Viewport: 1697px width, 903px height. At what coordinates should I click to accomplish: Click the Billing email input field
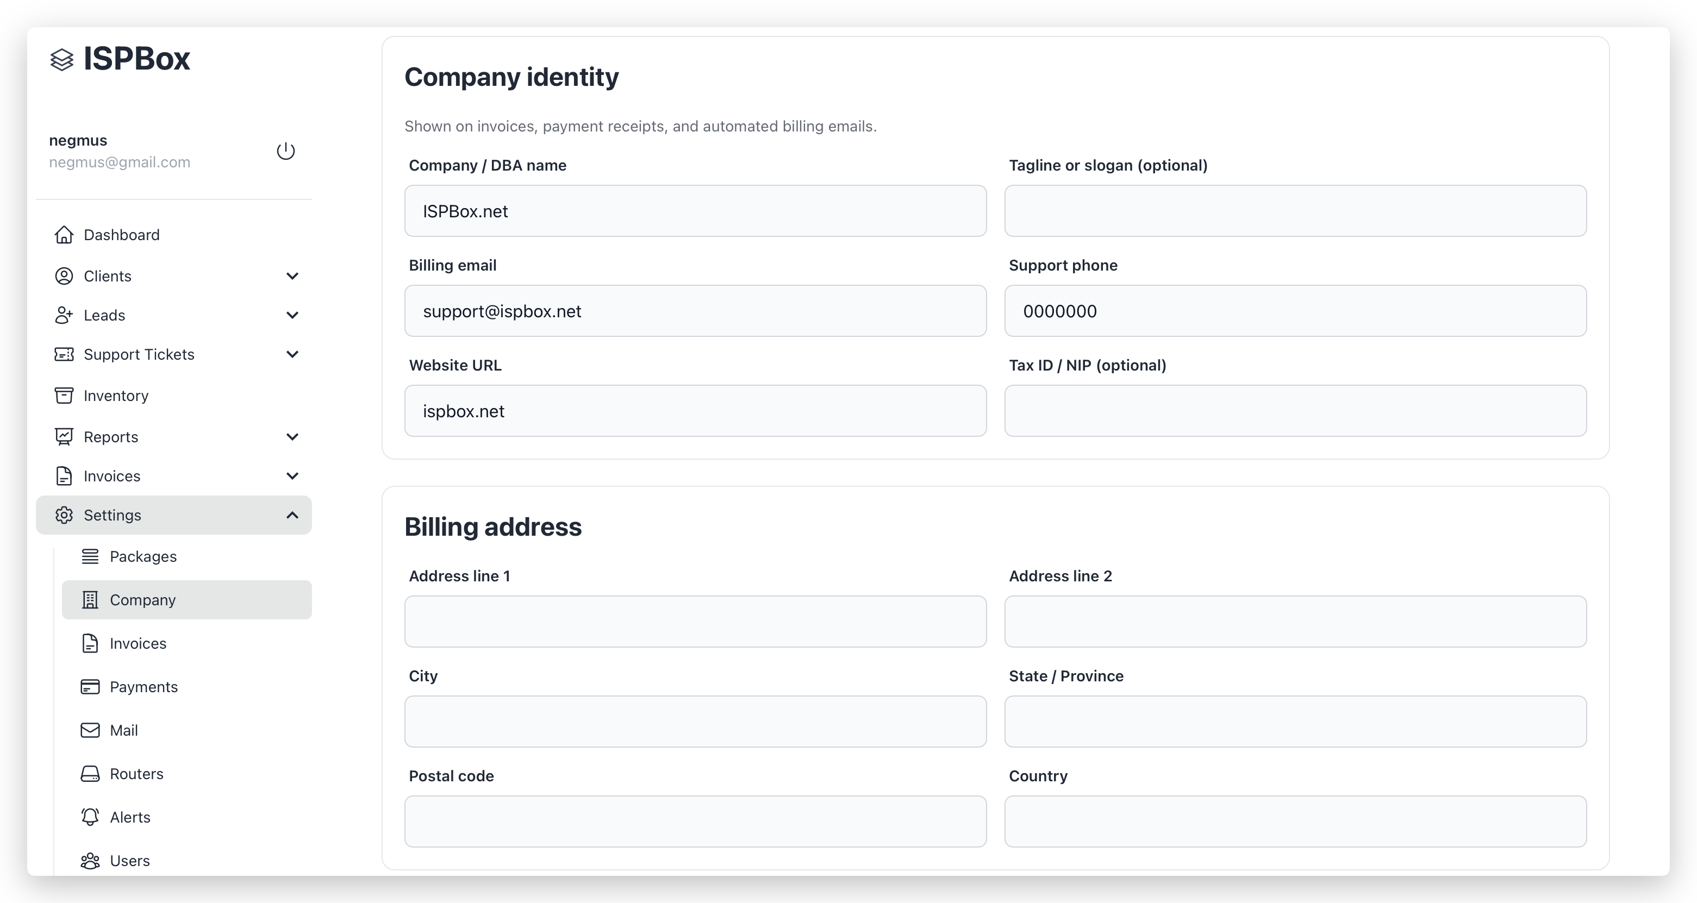695,311
